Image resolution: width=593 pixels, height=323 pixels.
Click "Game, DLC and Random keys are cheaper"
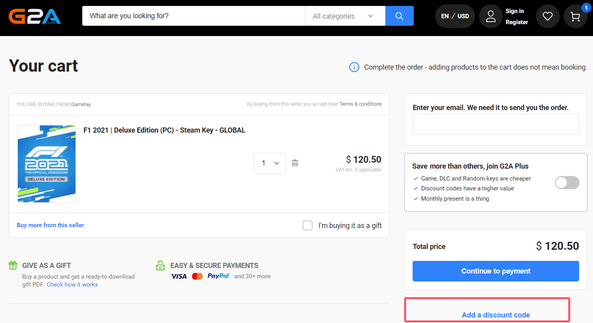pyautogui.click(x=476, y=179)
